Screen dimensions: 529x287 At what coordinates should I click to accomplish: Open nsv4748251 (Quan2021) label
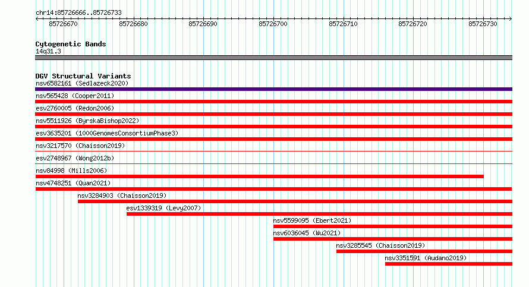point(73,183)
